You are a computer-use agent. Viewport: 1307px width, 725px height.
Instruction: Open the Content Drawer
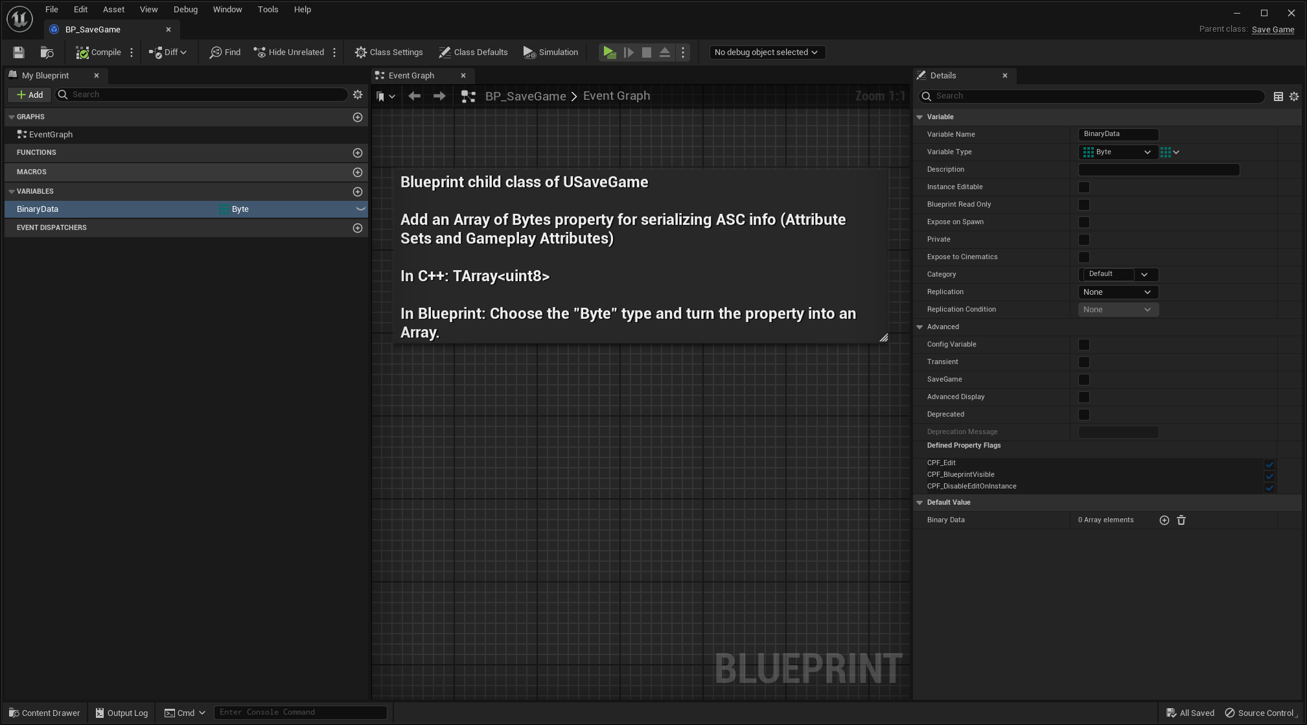45,713
